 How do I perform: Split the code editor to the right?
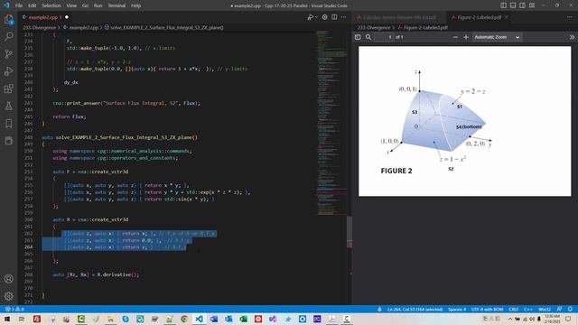click(334, 17)
